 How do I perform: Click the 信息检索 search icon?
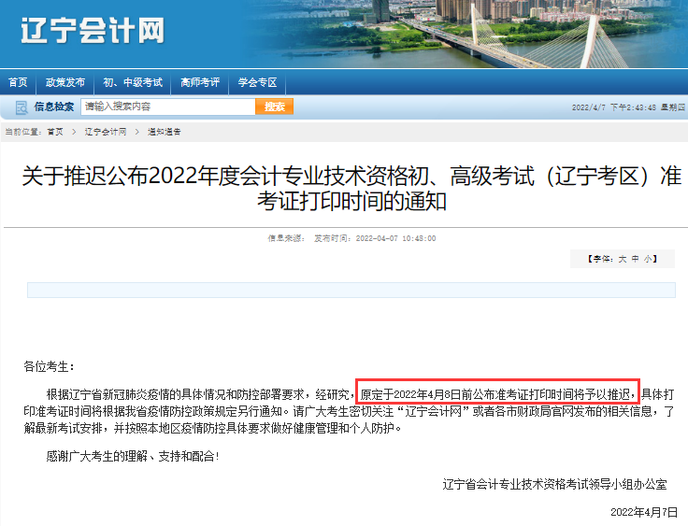point(21,107)
